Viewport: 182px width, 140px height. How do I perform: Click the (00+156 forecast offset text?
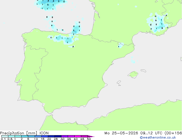pos(173,133)
